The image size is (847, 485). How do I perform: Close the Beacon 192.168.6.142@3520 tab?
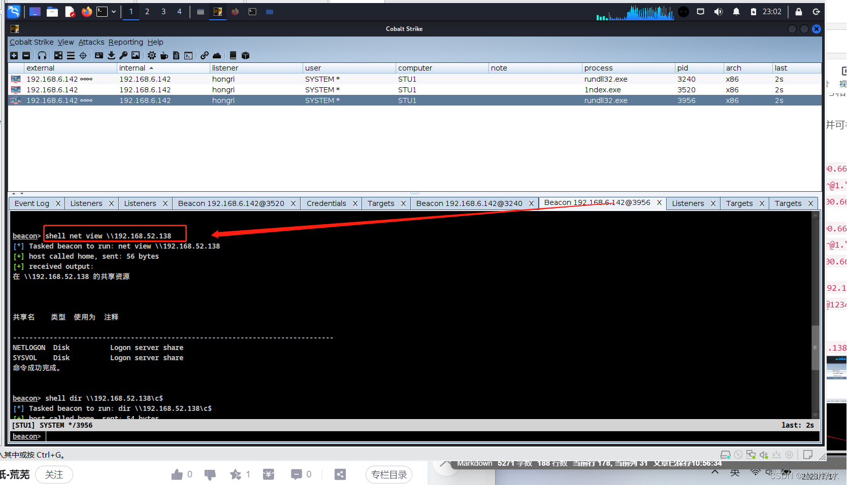[293, 203]
